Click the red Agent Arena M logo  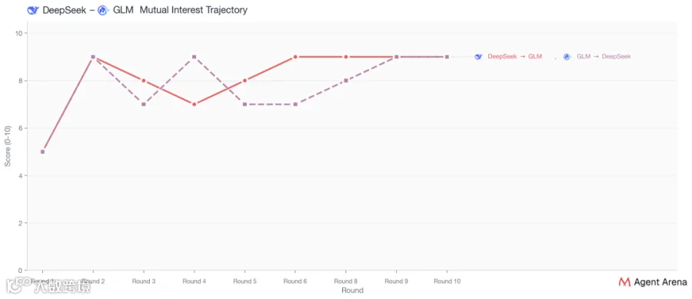point(624,282)
